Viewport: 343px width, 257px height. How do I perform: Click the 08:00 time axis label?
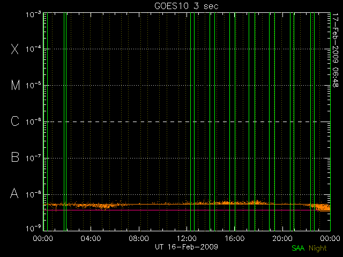[x=139, y=238]
